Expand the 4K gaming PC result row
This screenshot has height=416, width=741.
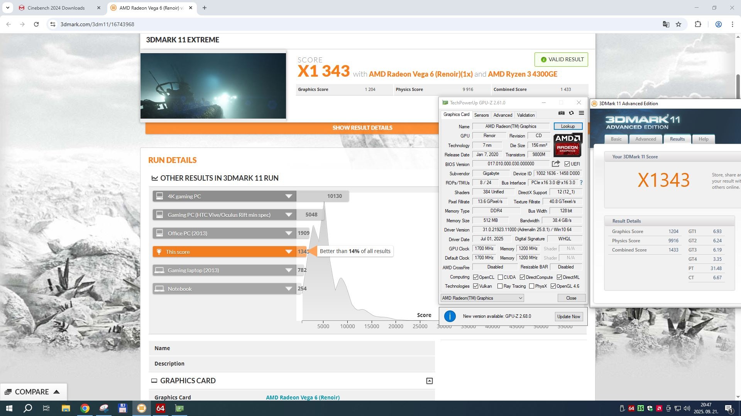point(288,196)
